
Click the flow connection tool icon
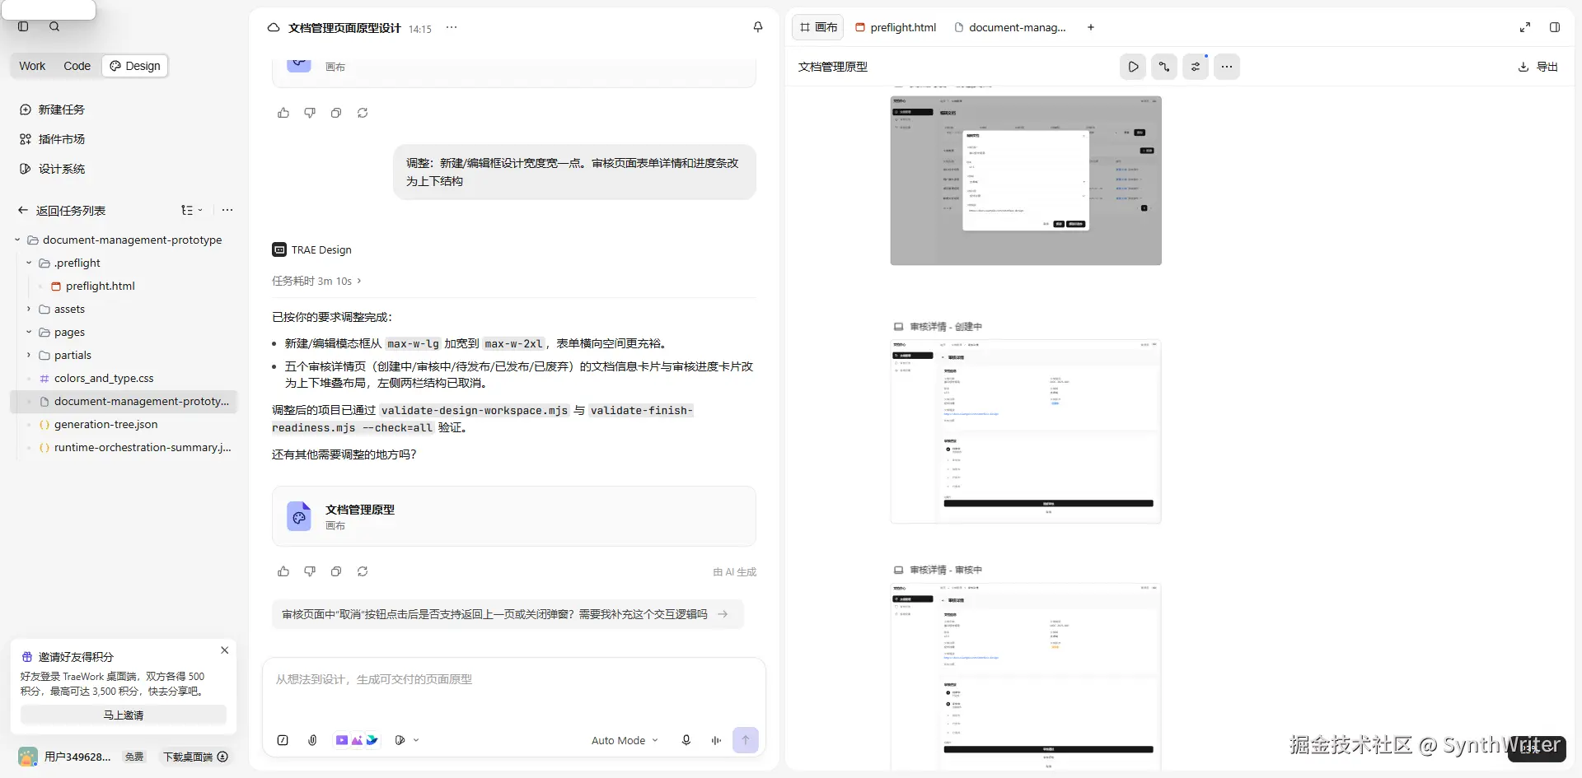point(1164,67)
